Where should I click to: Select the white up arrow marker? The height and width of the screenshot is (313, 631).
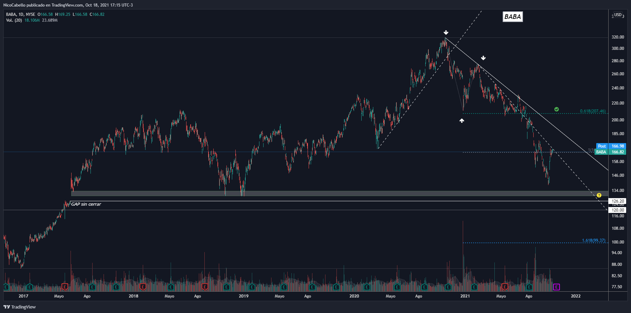click(x=462, y=121)
